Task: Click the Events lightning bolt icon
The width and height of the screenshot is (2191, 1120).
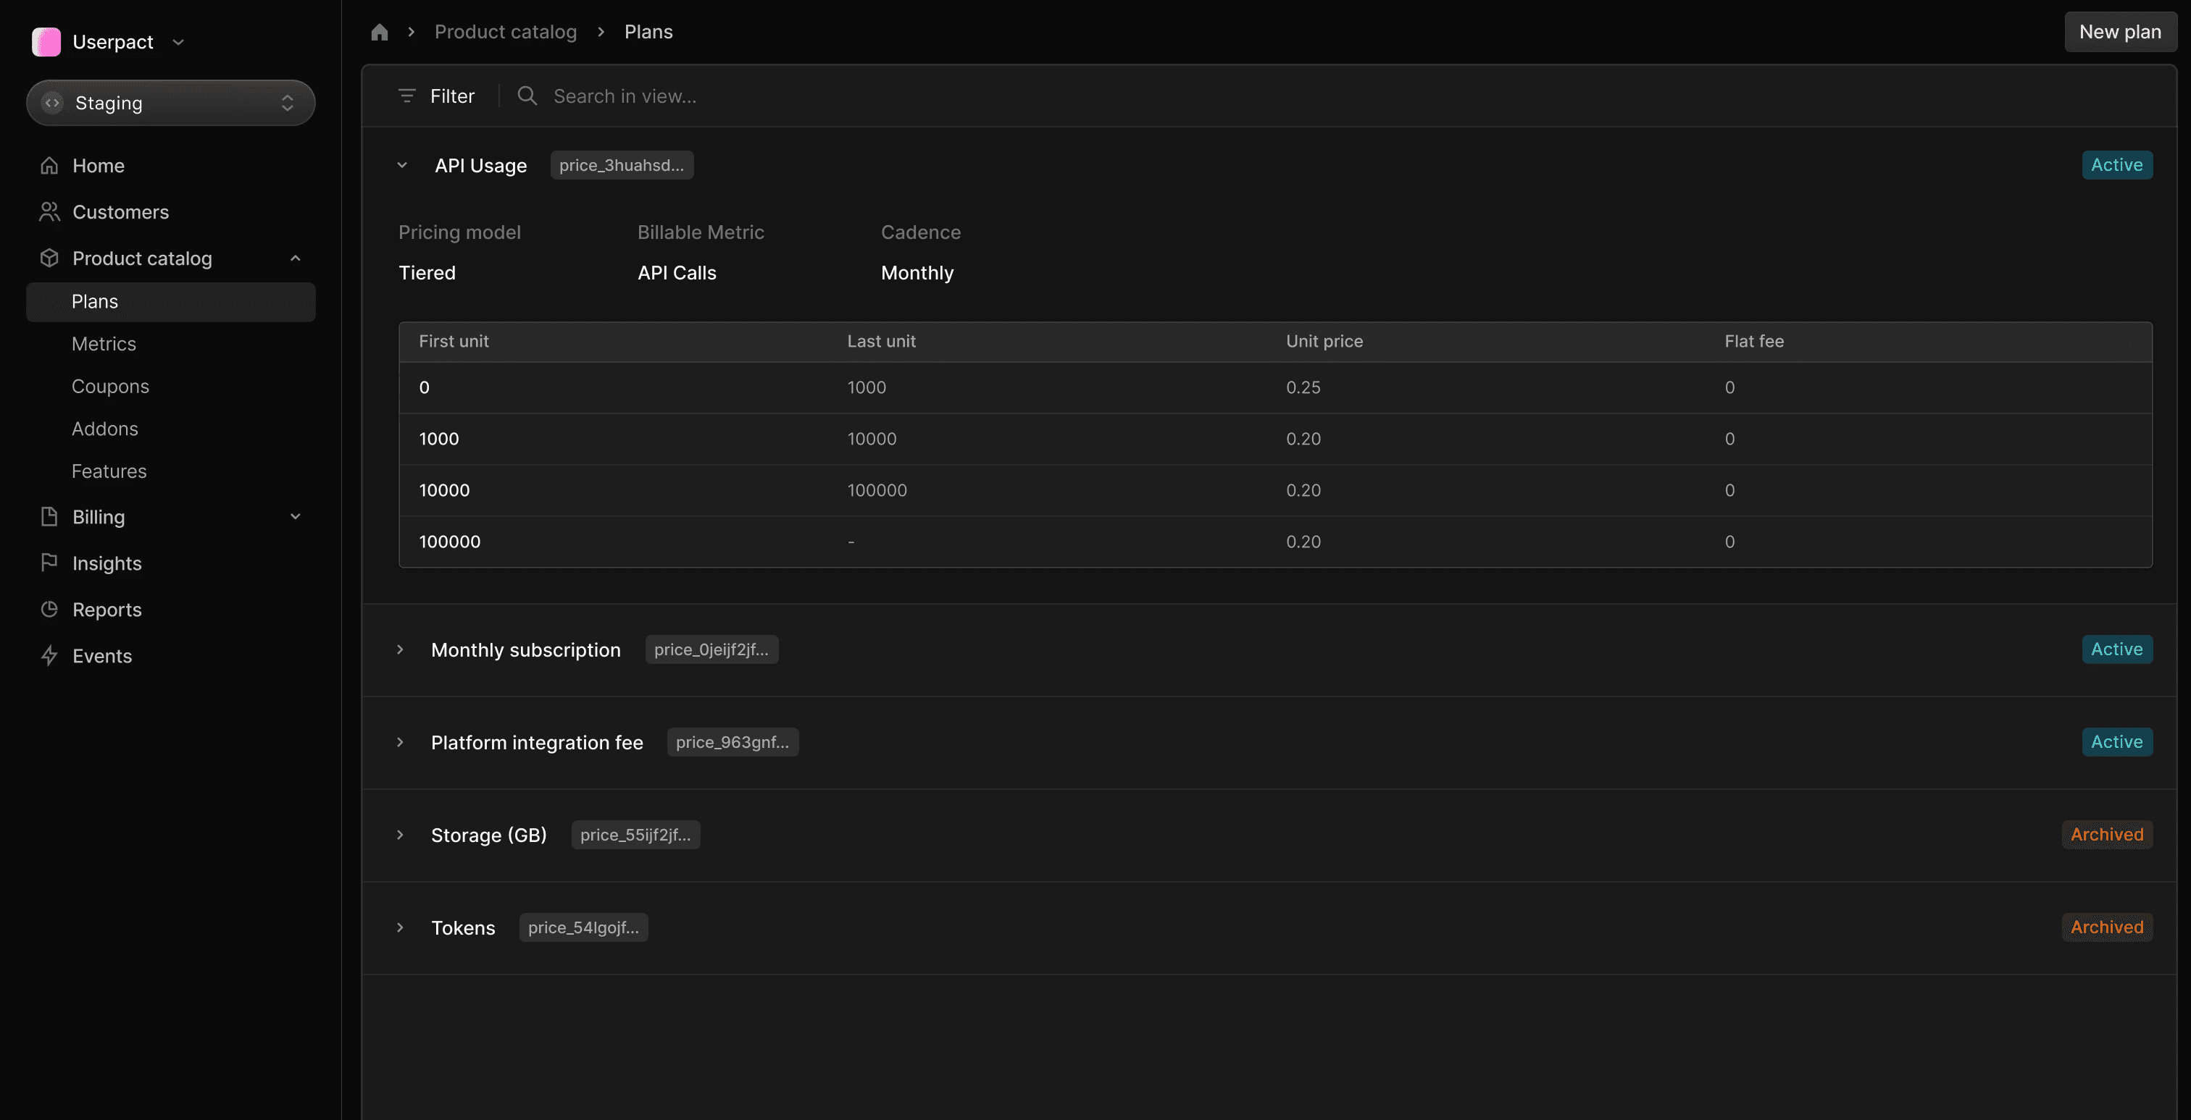Action: coord(49,655)
